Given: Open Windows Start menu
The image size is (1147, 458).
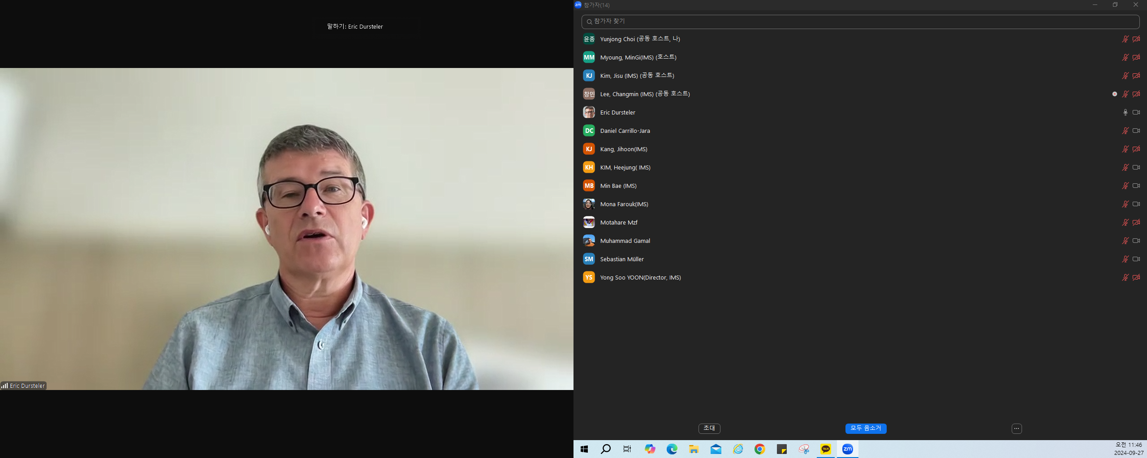Looking at the screenshot, I should 584,449.
